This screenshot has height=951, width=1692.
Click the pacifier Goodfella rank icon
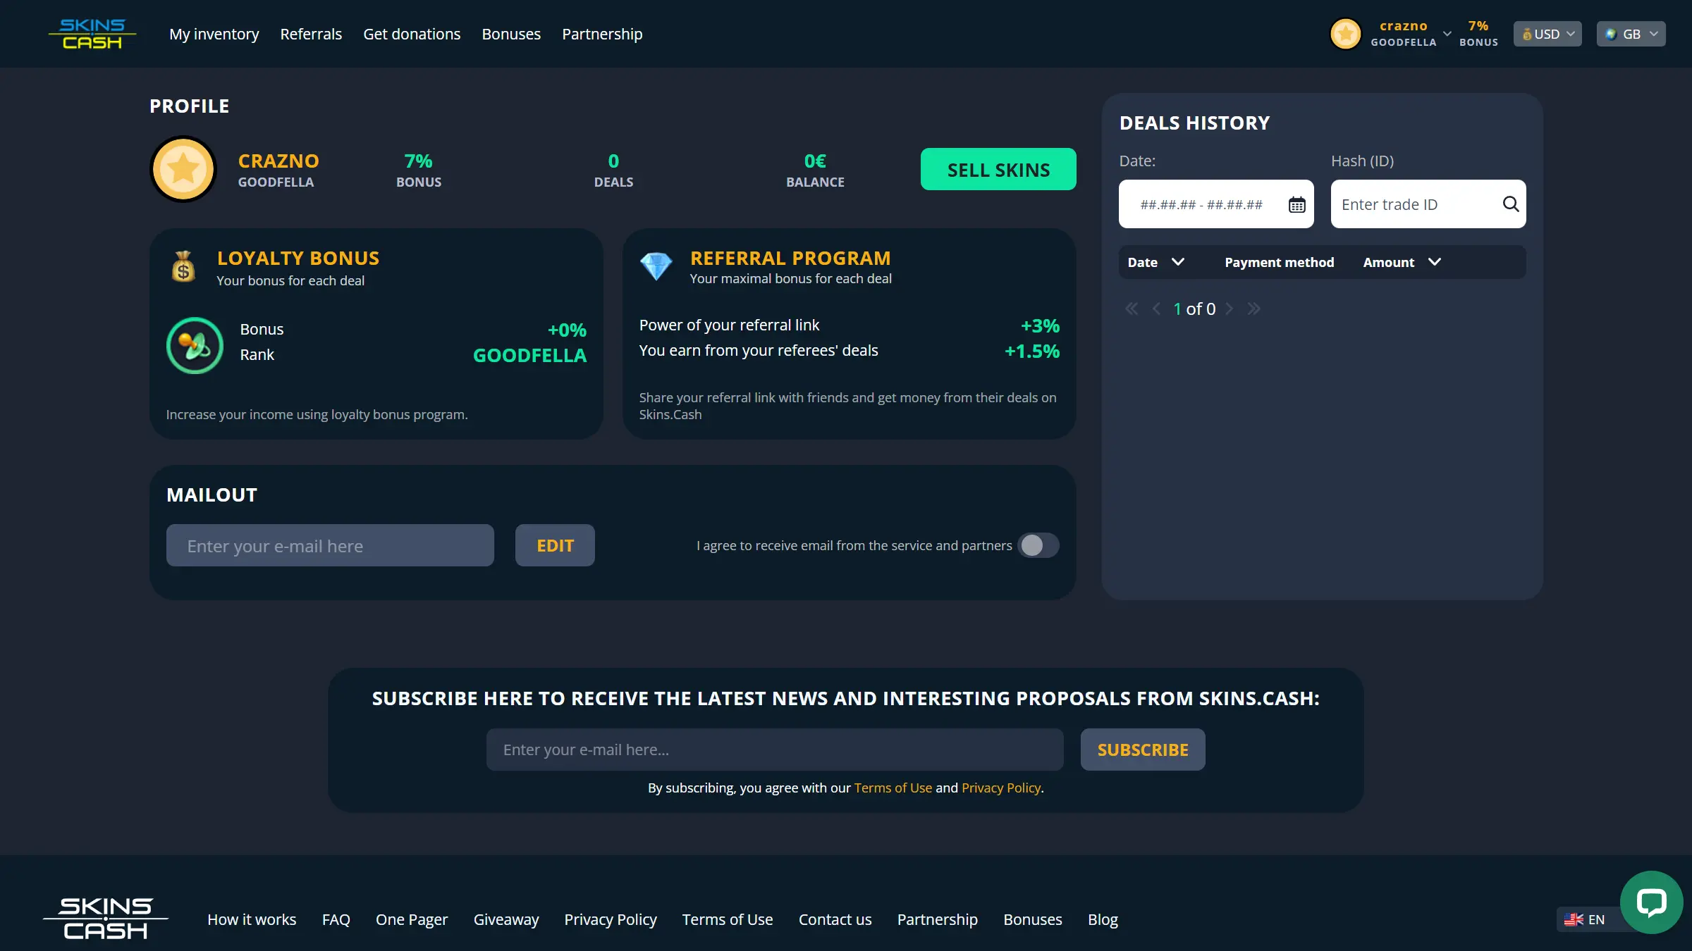[195, 345]
